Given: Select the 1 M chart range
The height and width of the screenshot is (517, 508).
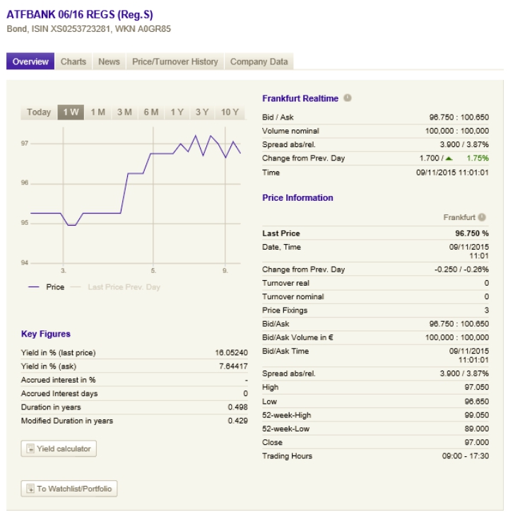Looking at the screenshot, I should [x=98, y=112].
